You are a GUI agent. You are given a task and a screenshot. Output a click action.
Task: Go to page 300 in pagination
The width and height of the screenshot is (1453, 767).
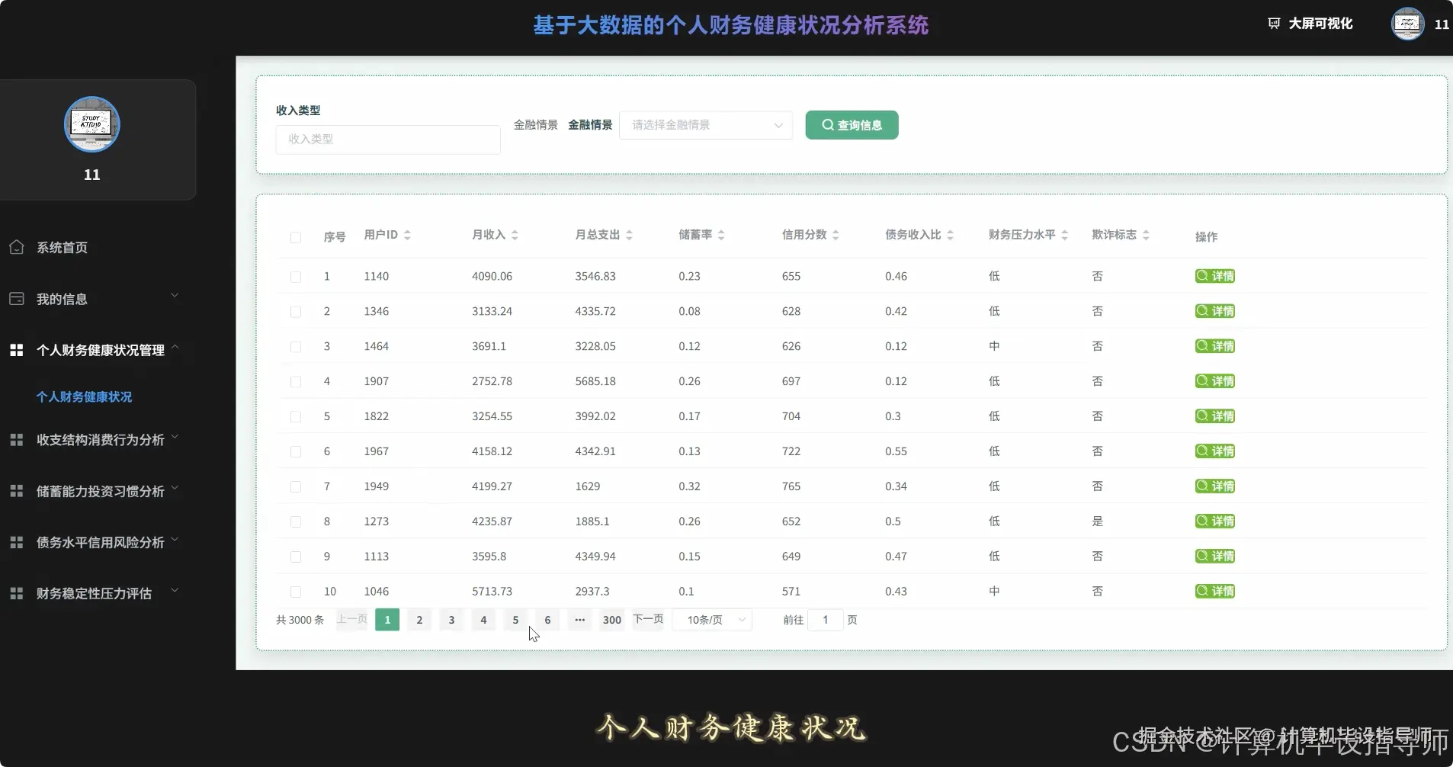(x=611, y=620)
